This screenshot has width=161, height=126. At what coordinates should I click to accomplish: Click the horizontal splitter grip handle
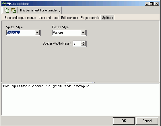[x=80, y=82]
